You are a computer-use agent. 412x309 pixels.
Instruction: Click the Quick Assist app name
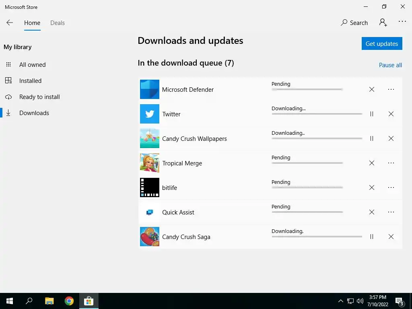[x=178, y=212]
